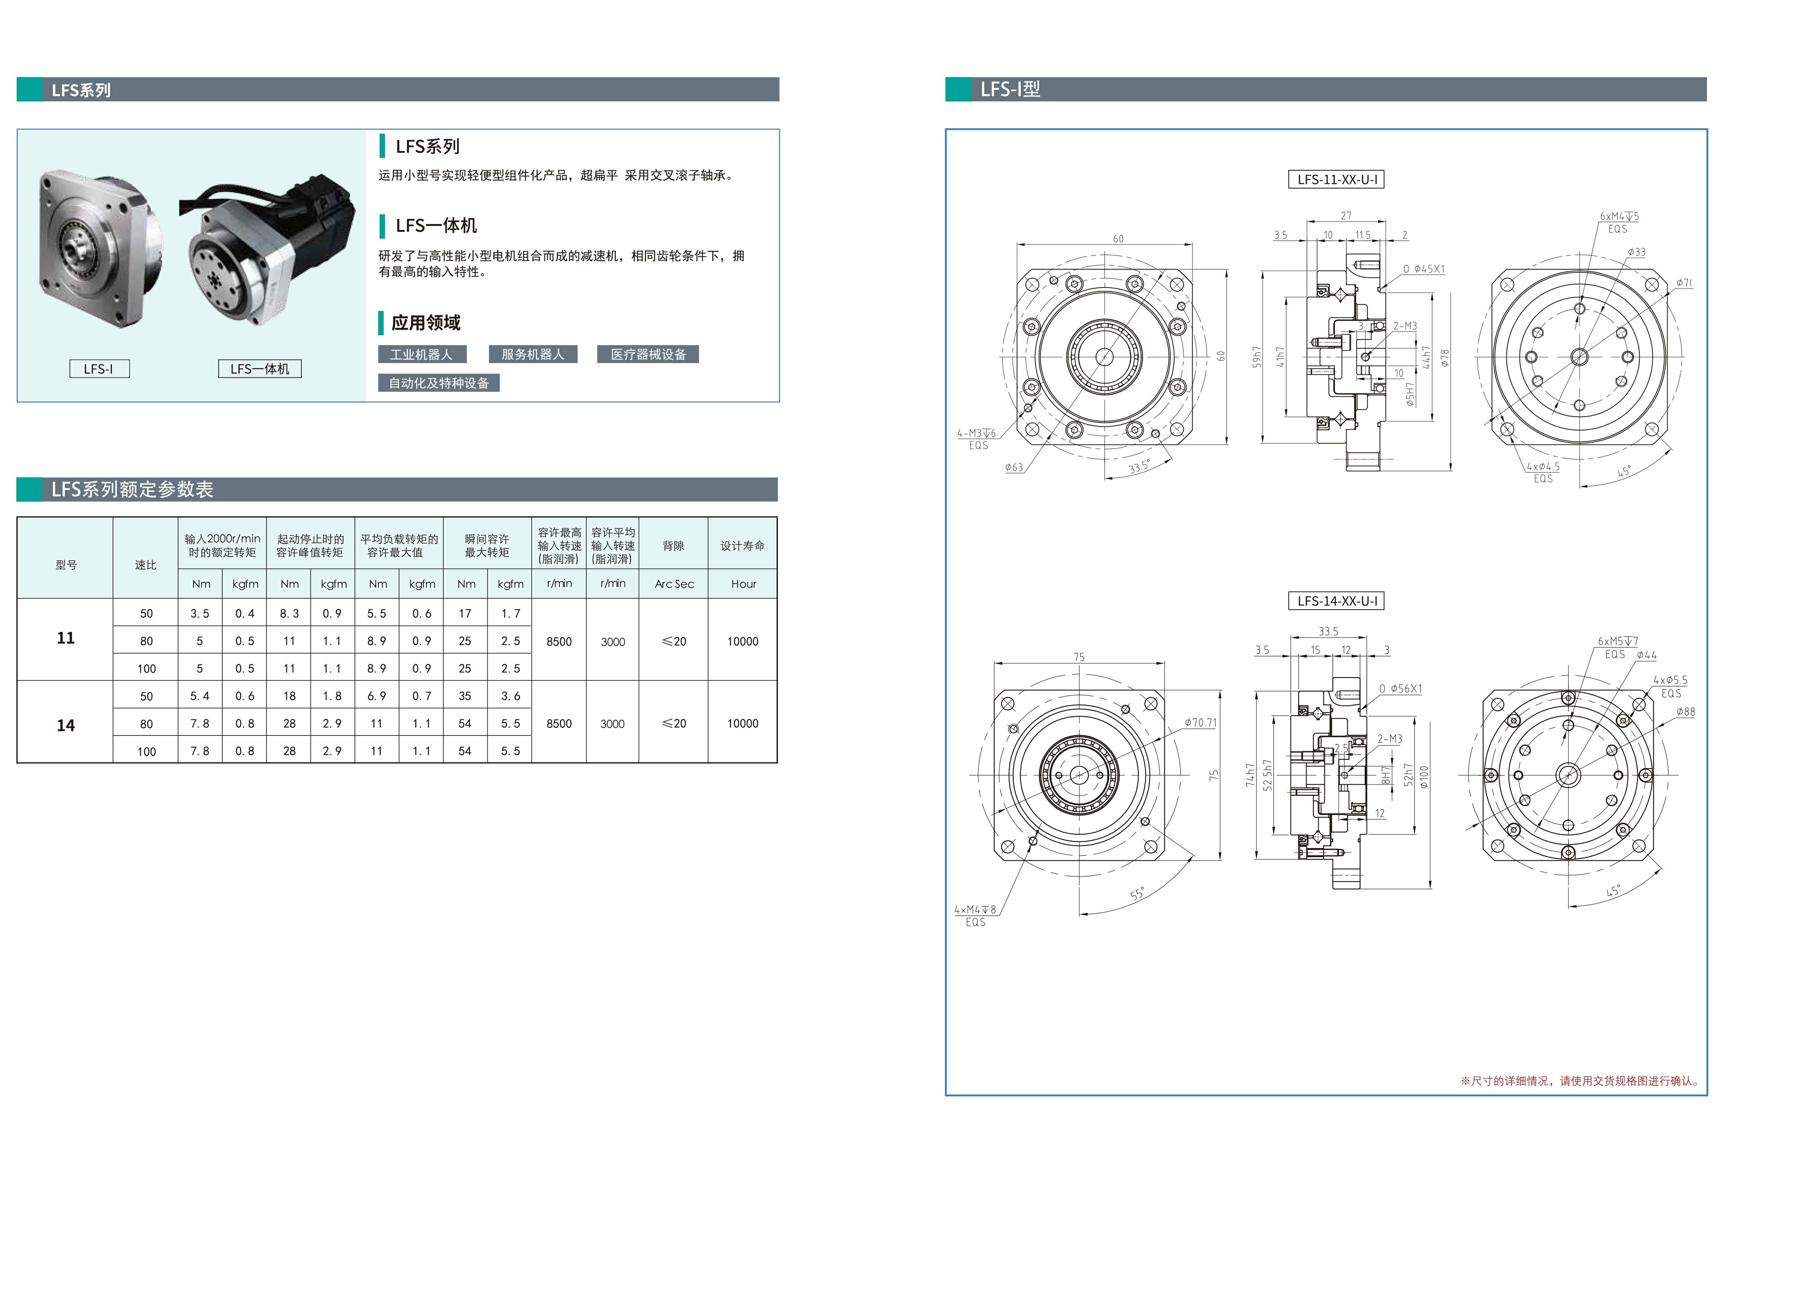Screen dimensions: 1815x1306
Task: Click the 4xφ5.5 EQS hole callout
Action: tap(1671, 687)
